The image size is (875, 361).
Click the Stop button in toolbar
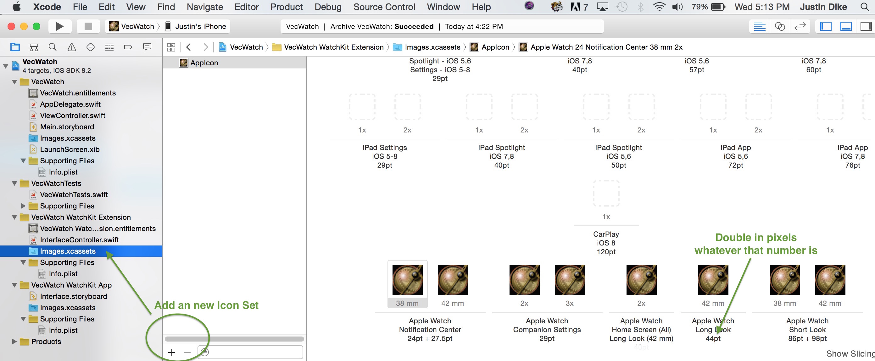(x=88, y=26)
